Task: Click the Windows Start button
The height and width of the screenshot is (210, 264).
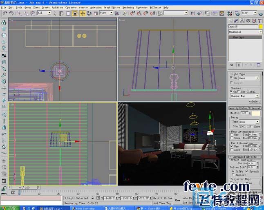Action: pos(10,208)
